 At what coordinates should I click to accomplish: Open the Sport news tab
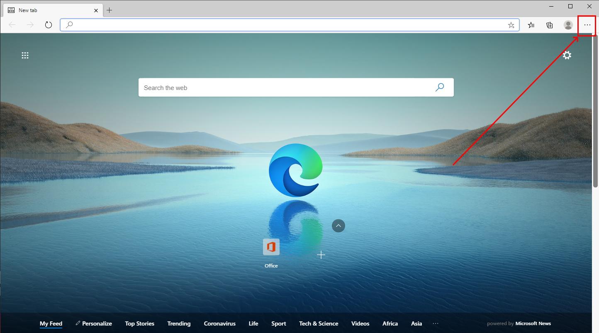(279, 323)
